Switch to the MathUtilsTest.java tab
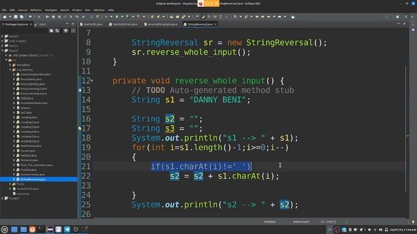This screenshot has width=417, height=234. (x=123, y=24)
